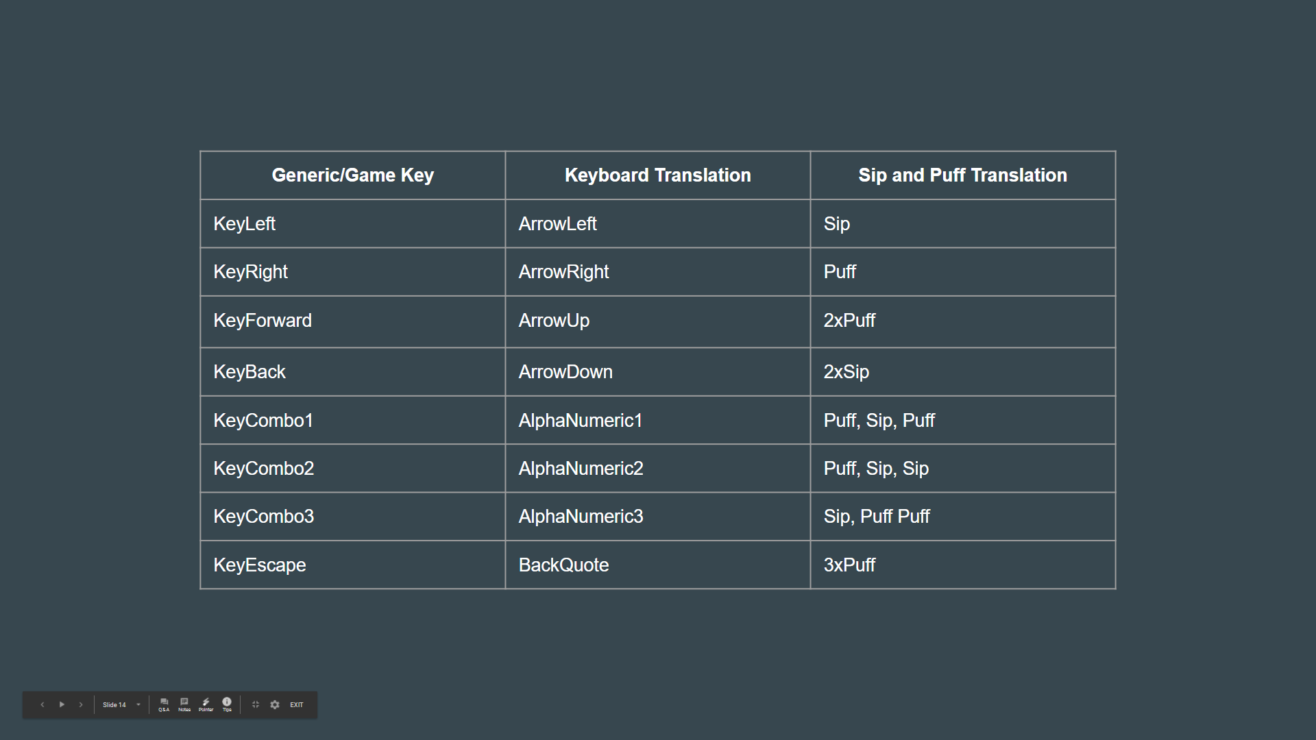Go to the previous slide

click(42, 704)
